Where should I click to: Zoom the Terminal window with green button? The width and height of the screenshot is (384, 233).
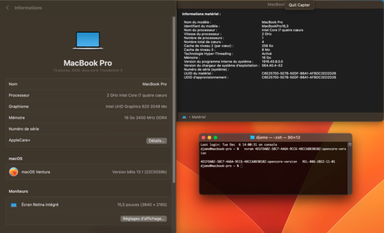coord(216,138)
